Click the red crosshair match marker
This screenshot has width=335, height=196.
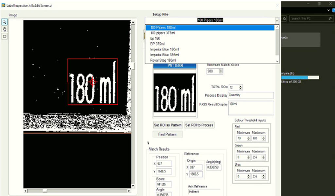point(93,82)
